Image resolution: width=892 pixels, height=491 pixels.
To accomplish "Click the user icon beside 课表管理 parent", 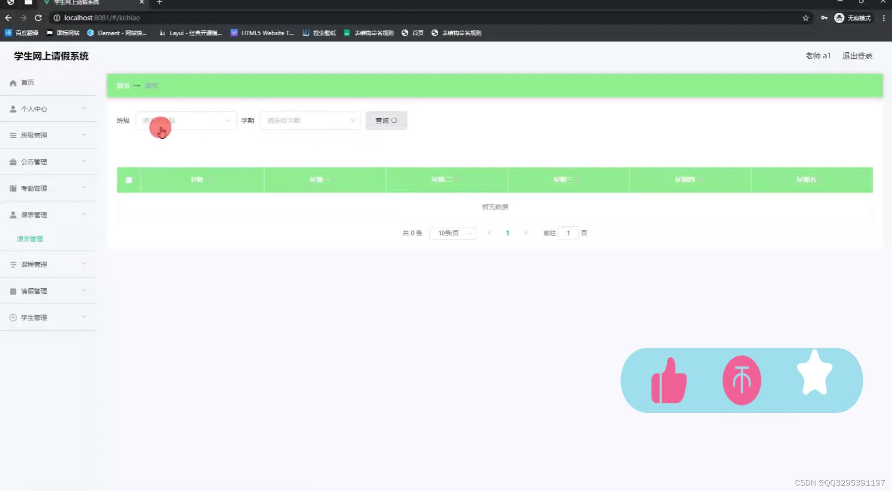I will pyautogui.click(x=13, y=215).
